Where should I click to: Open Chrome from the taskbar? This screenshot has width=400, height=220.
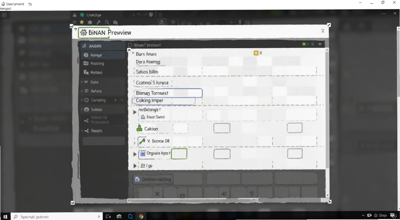point(141,216)
